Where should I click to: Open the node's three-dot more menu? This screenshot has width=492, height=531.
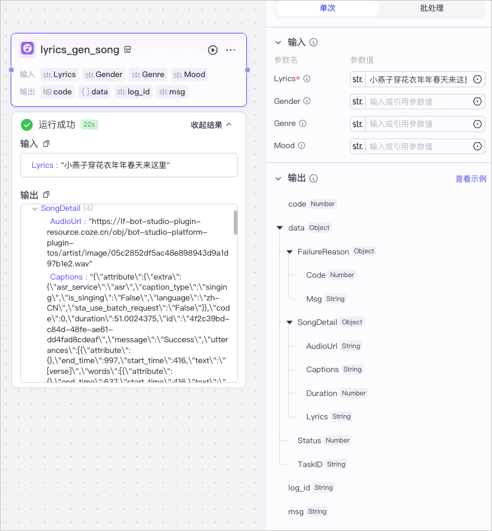231,50
